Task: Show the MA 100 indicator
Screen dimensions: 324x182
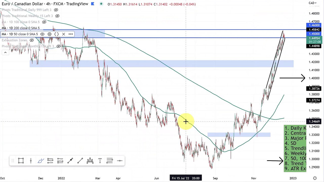Action: point(44,22)
